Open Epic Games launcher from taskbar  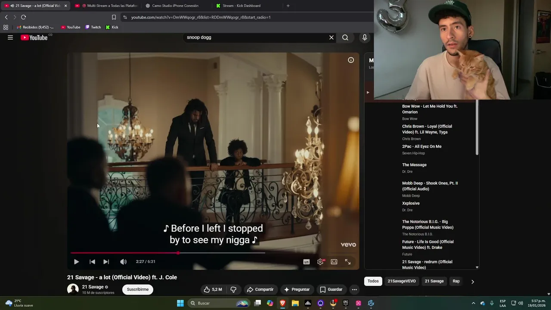[346, 303]
